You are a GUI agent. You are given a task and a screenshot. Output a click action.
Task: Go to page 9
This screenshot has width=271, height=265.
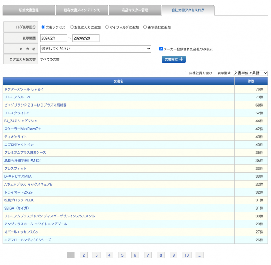[174, 255]
